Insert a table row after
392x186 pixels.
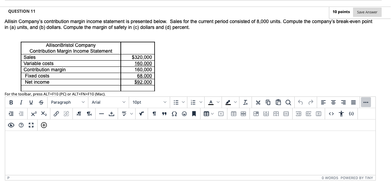[276, 114]
